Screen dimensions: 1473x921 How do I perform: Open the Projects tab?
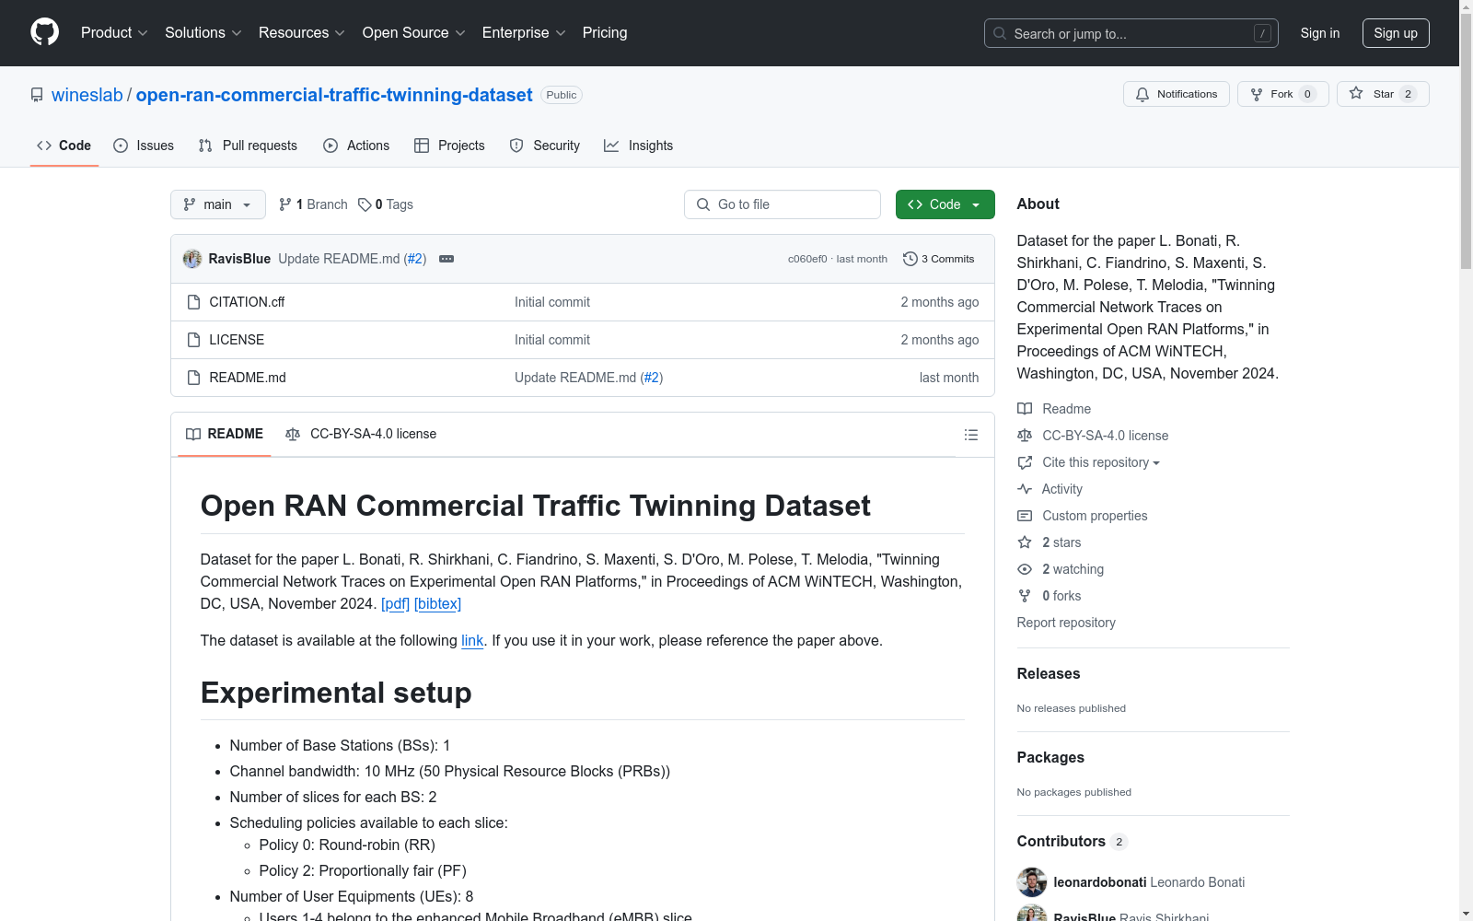(450, 146)
